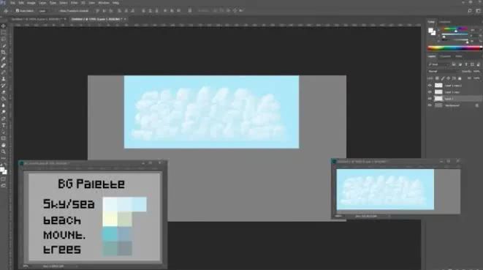The height and width of the screenshot is (270, 483).
Task: Hide the Layer 1 copy layer
Action: tap(430, 92)
